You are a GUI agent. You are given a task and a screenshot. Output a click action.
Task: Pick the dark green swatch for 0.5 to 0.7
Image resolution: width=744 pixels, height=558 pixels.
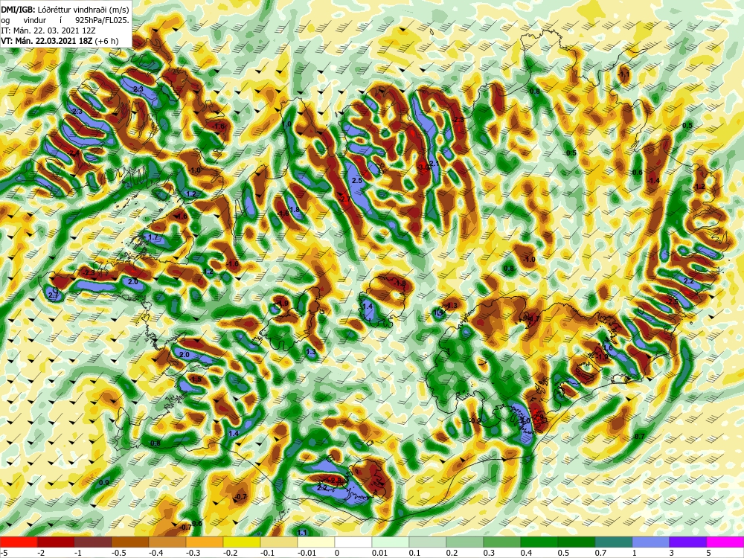[x=577, y=542]
